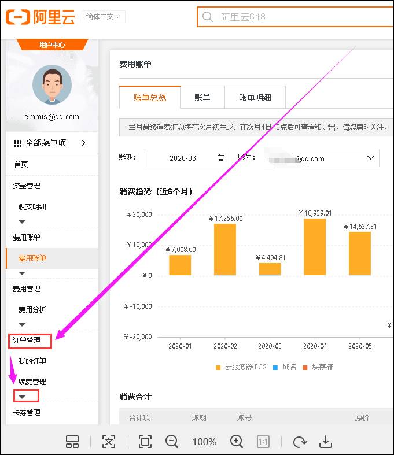Open the calendar icon in 账期 field
Viewport: 394px width, 455px height.
point(221,158)
